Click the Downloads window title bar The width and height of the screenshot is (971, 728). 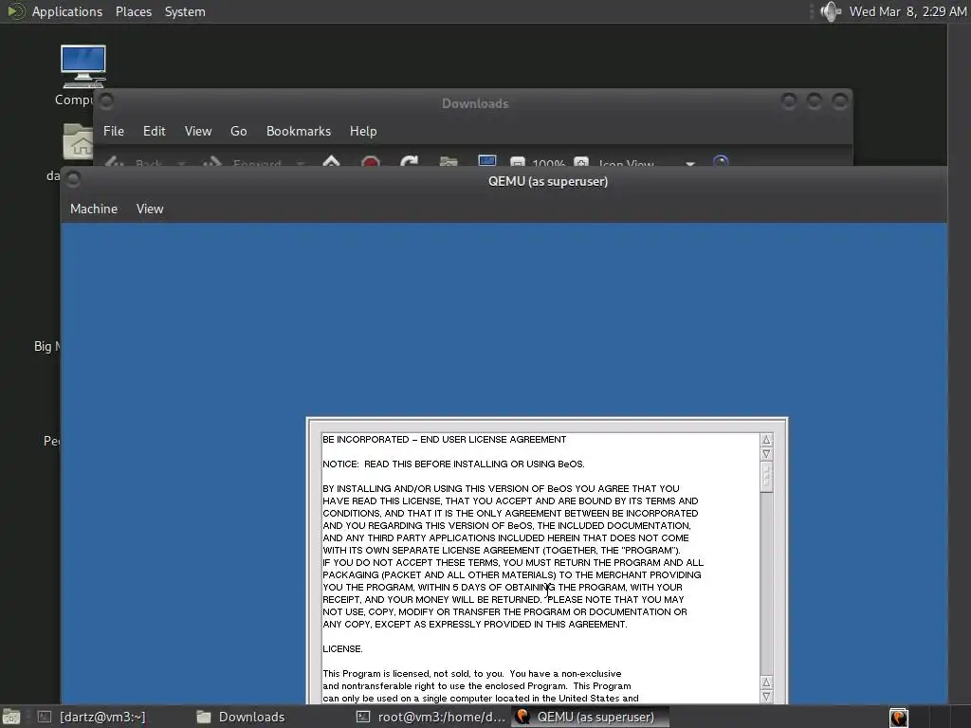coord(475,103)
